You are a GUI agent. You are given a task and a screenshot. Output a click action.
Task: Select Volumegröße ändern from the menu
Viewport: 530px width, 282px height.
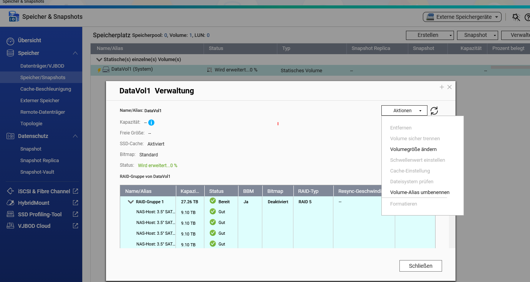(413, 149)
